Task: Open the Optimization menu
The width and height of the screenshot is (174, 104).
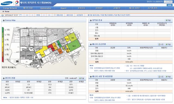Action: (x=46, y=8)
